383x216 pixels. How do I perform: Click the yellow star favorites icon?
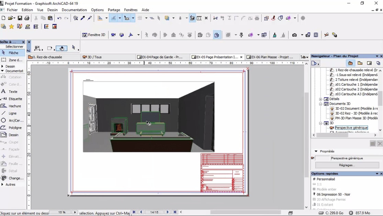(x=11, y=27)
